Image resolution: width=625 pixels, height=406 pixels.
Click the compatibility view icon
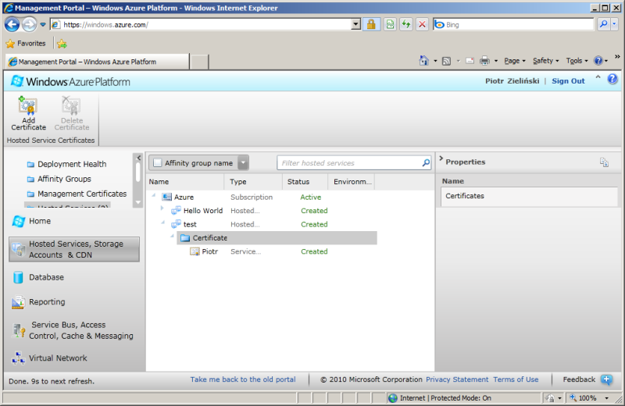pos(390,25)
